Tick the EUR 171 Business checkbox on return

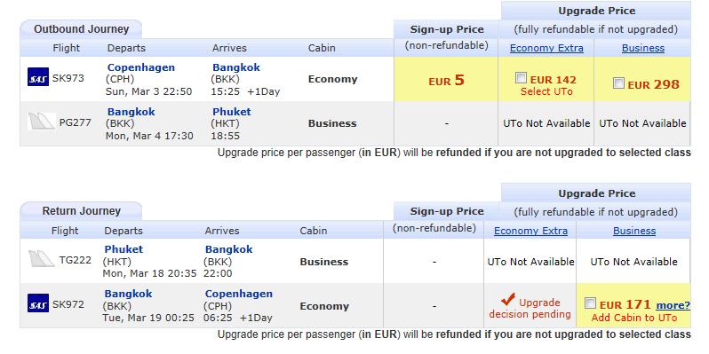(590, 303)
